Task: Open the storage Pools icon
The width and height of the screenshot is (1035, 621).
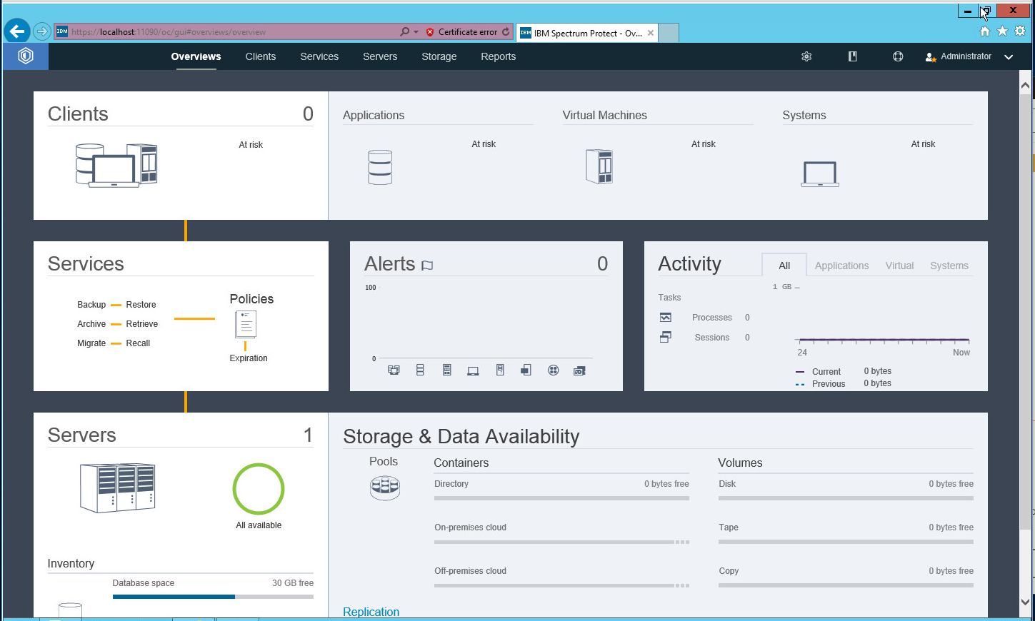Action: [384, 488]
